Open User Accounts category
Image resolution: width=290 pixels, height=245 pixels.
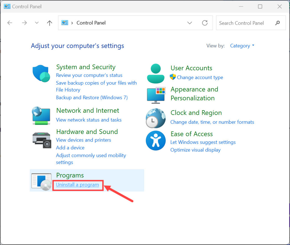click(x=191, y=68)
